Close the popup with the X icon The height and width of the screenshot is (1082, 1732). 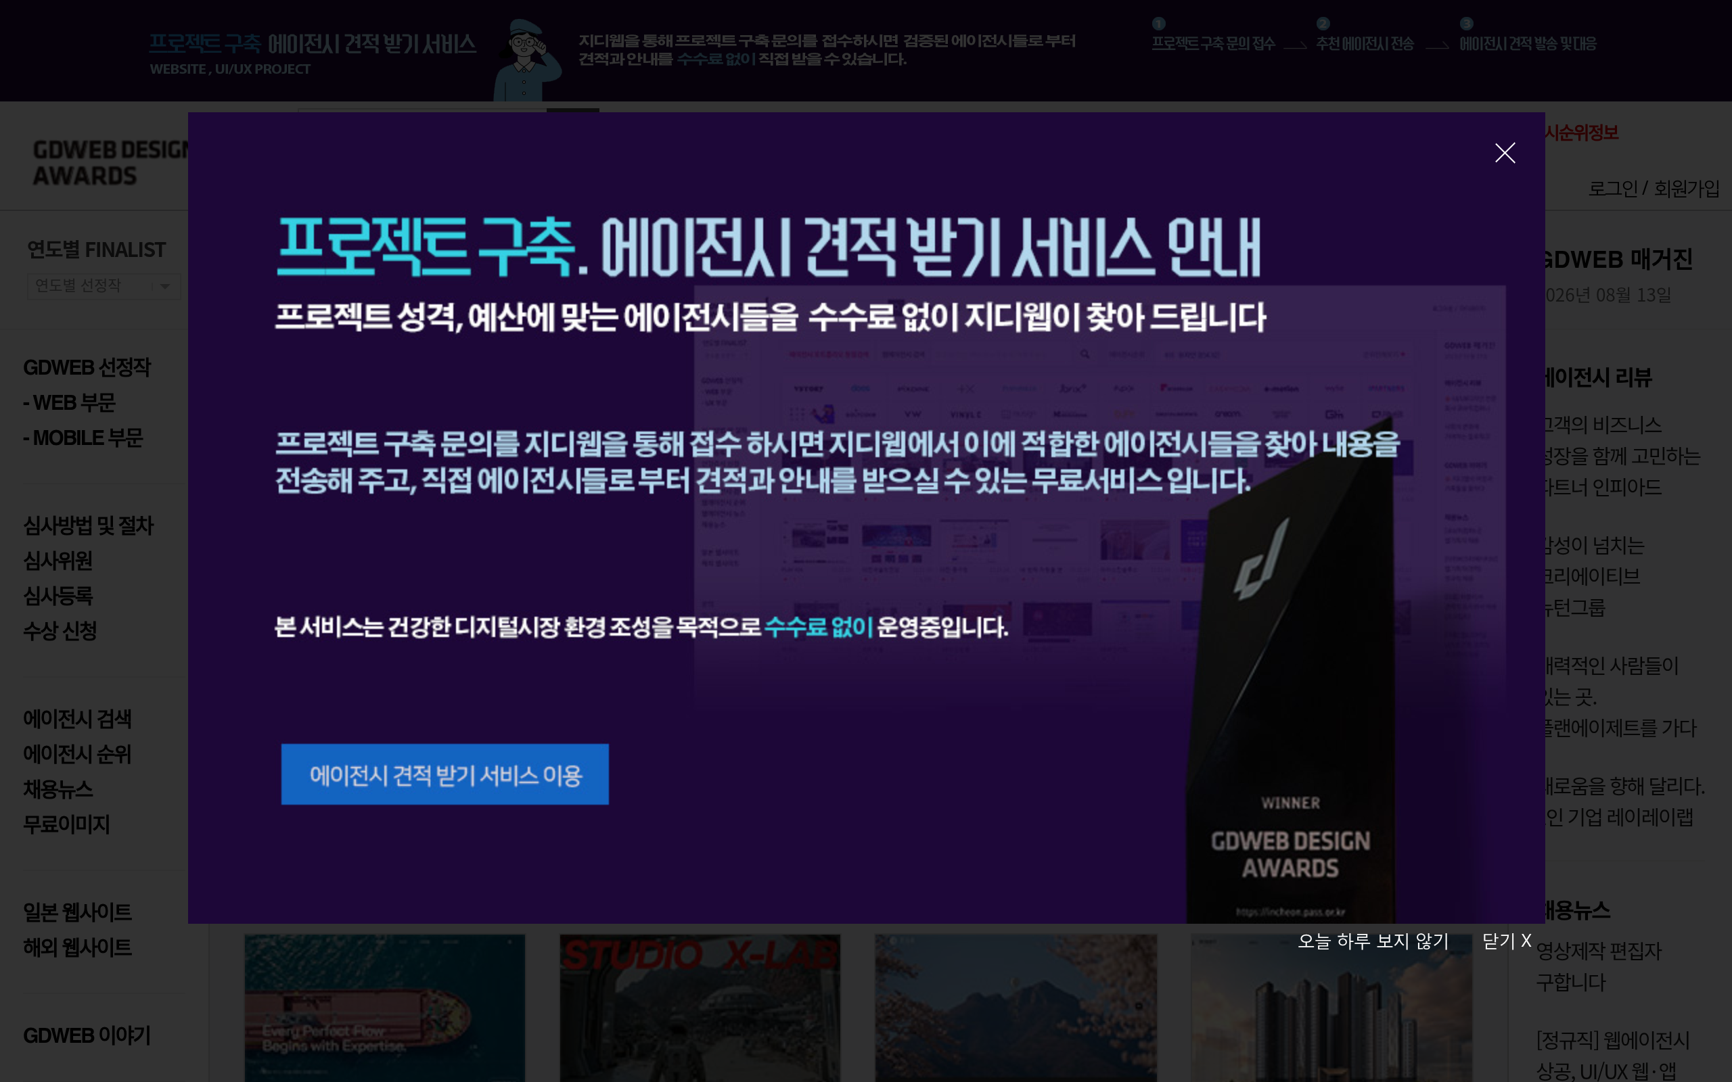pyautogui.click(x=1505, y=152)
